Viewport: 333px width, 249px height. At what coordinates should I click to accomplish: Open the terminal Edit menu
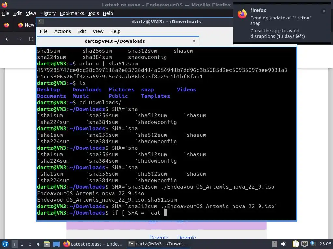[x=82, y=31]
